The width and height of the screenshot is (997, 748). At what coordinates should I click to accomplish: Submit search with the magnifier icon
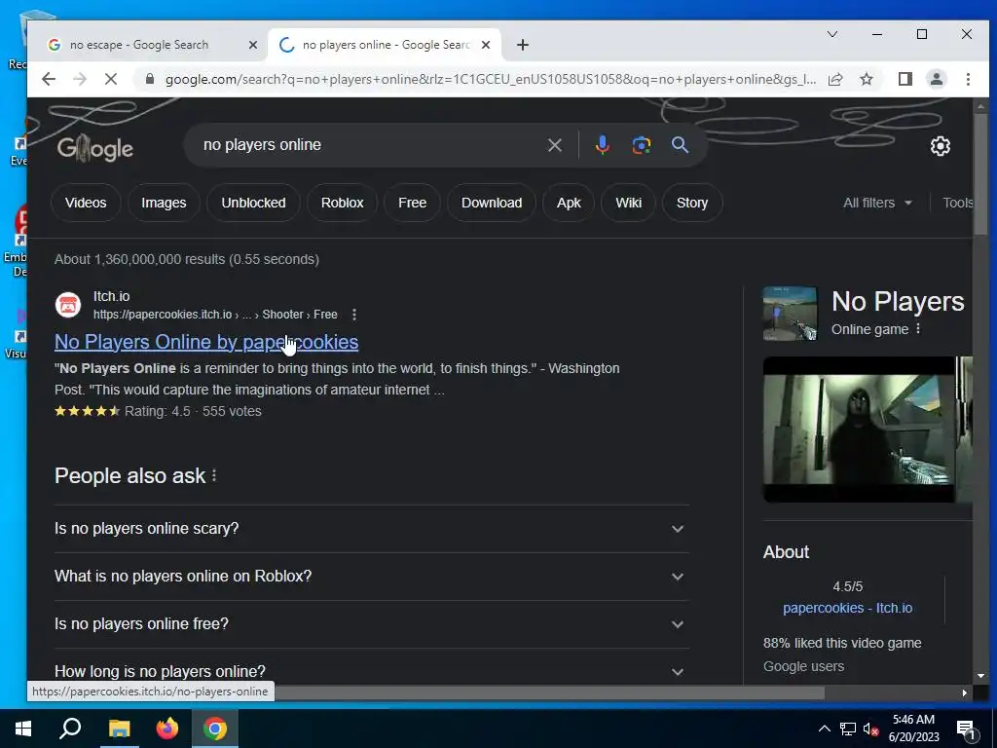point(680,145)
